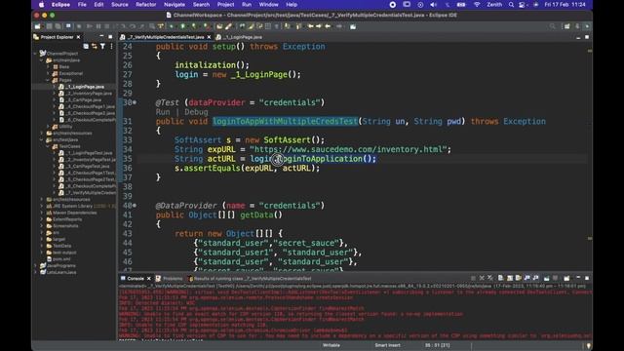This screenshot has height=351, width=624.
Task: Close the Console view tab
Action: click(149, 279)
